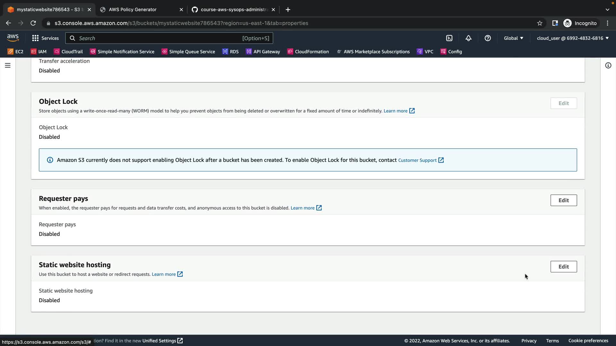Edit Static website hosting settings
Screen dimensions: 616x346
coord(563,267)
